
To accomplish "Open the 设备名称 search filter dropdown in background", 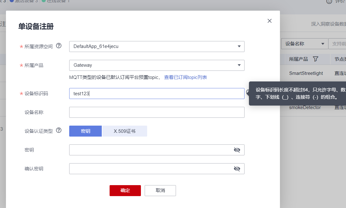I will coord(305,44).
